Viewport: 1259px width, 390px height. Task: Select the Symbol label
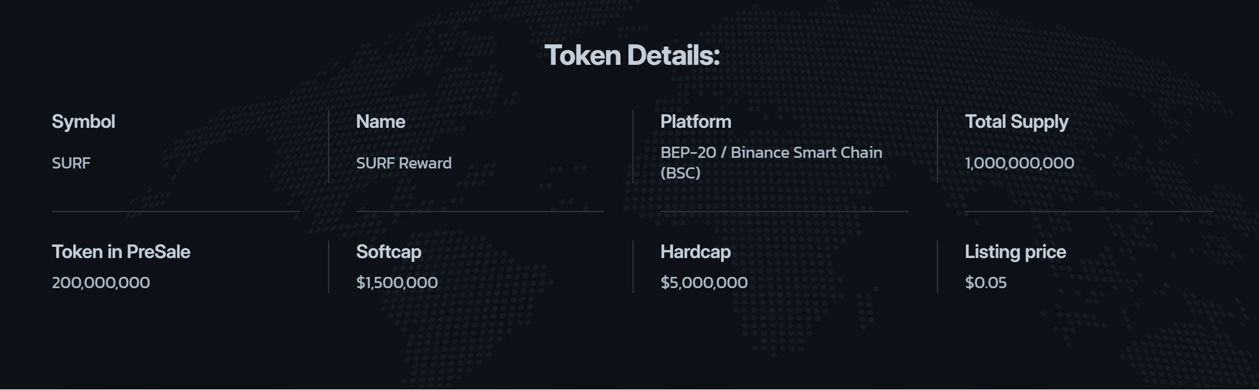tap(83, 122)
